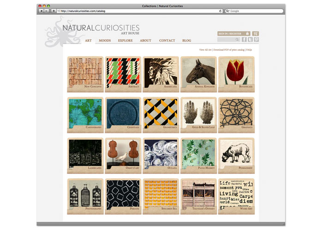The height and width of the screenshot is (230, 323).
Task: Open the Botanicals tulip folder
Action: pos(236,75)
